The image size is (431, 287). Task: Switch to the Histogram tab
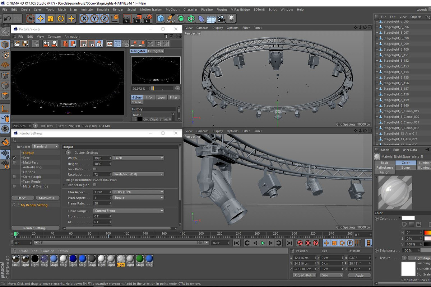click(x=156, y=51)
